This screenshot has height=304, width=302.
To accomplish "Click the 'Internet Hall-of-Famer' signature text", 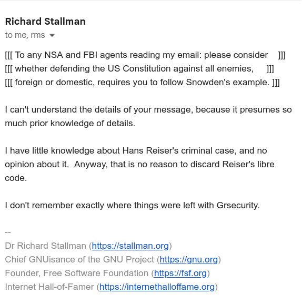I will (x=49, y=287).
